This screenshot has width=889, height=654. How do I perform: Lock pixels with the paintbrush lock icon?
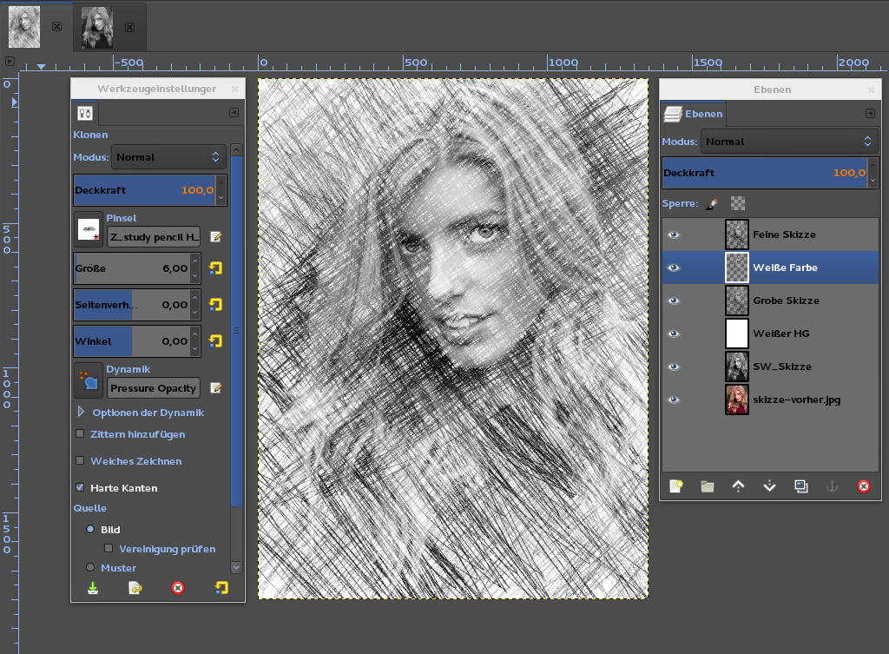712,203
